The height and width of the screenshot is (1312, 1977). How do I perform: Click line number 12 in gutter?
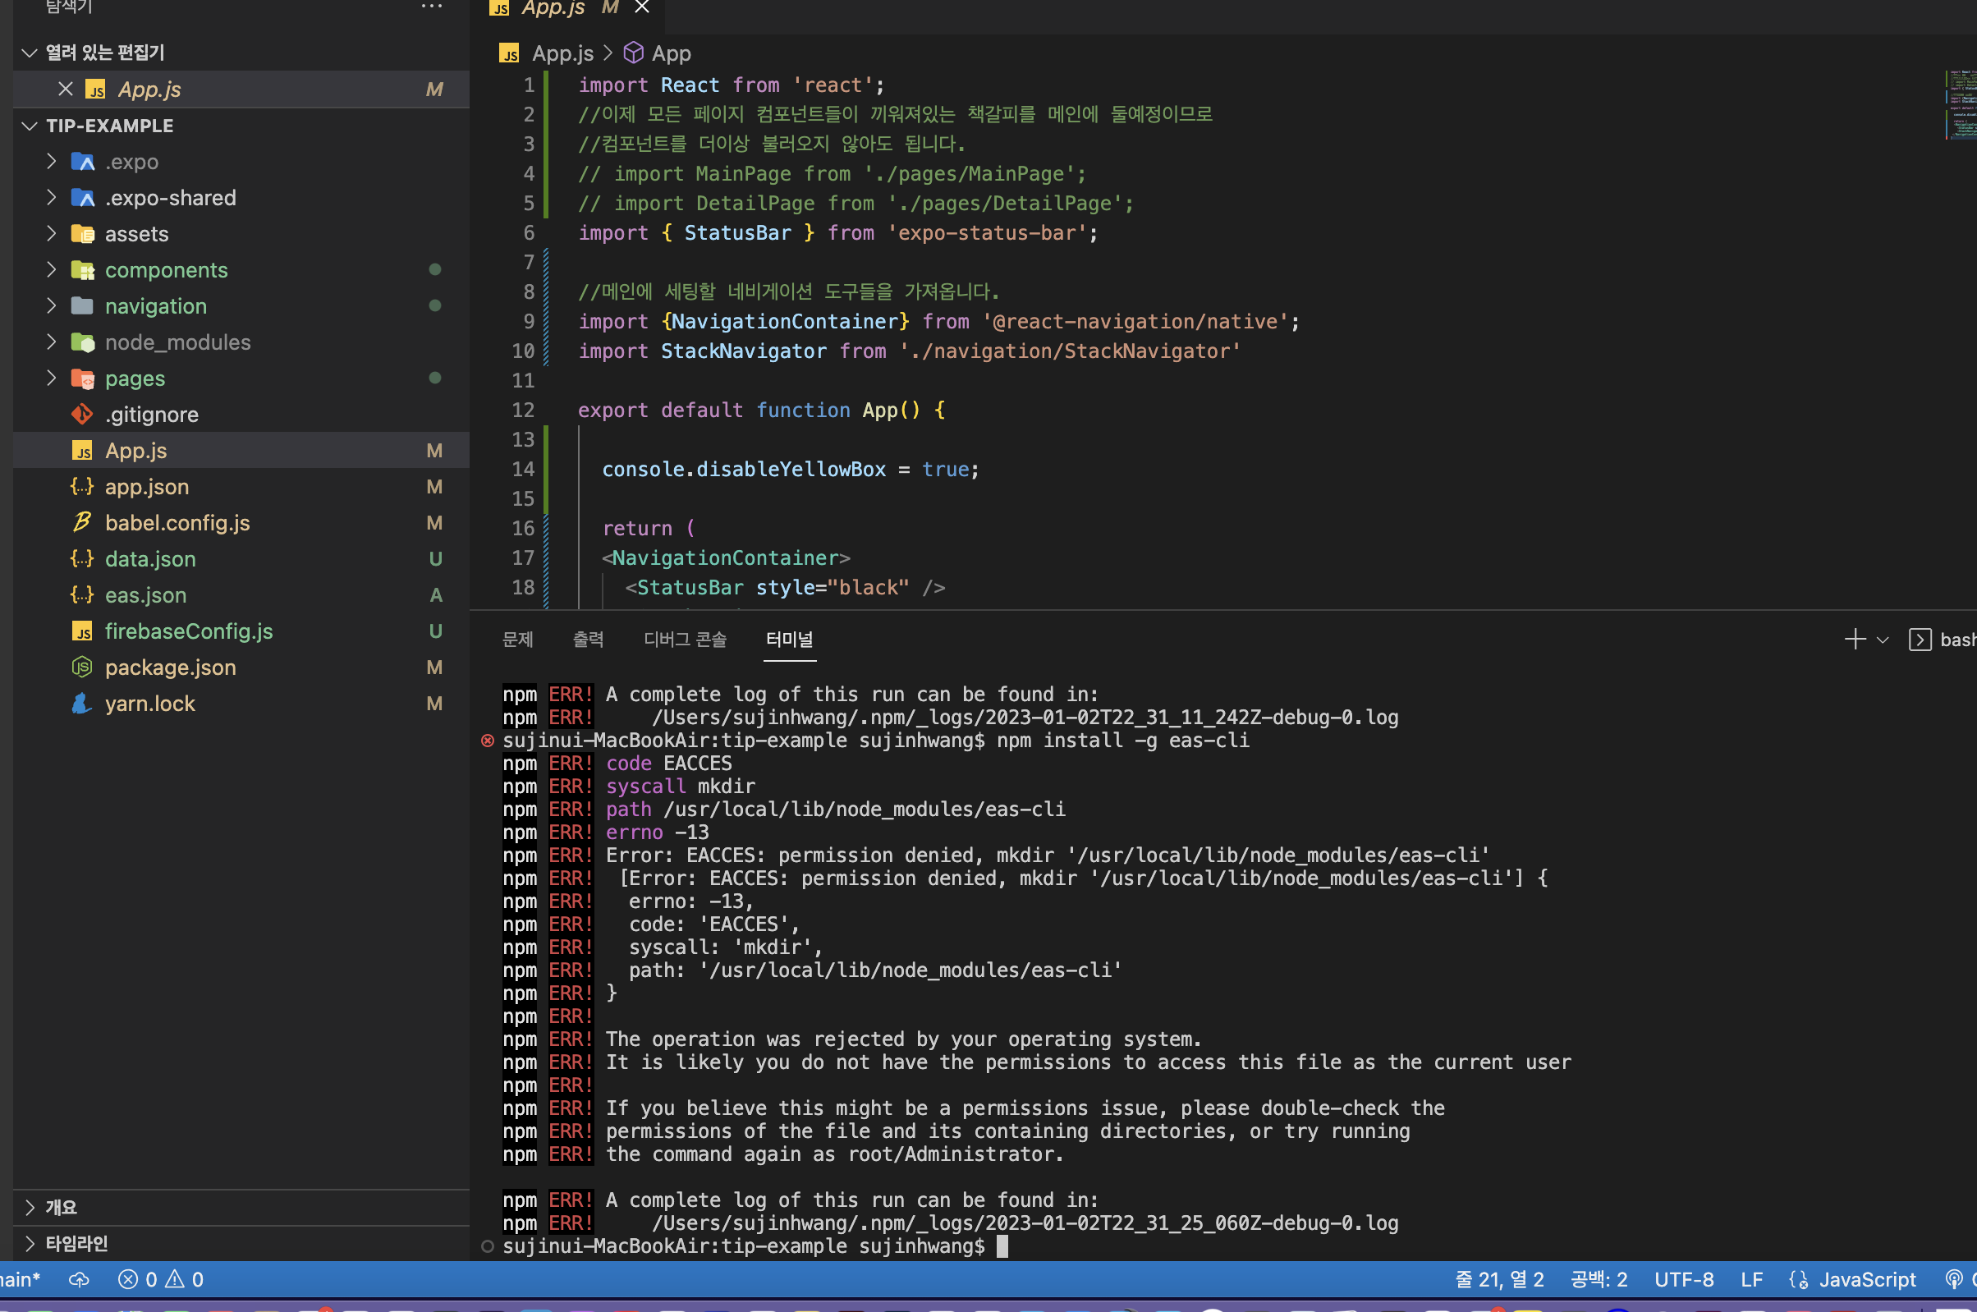click(x=523, y=410)
